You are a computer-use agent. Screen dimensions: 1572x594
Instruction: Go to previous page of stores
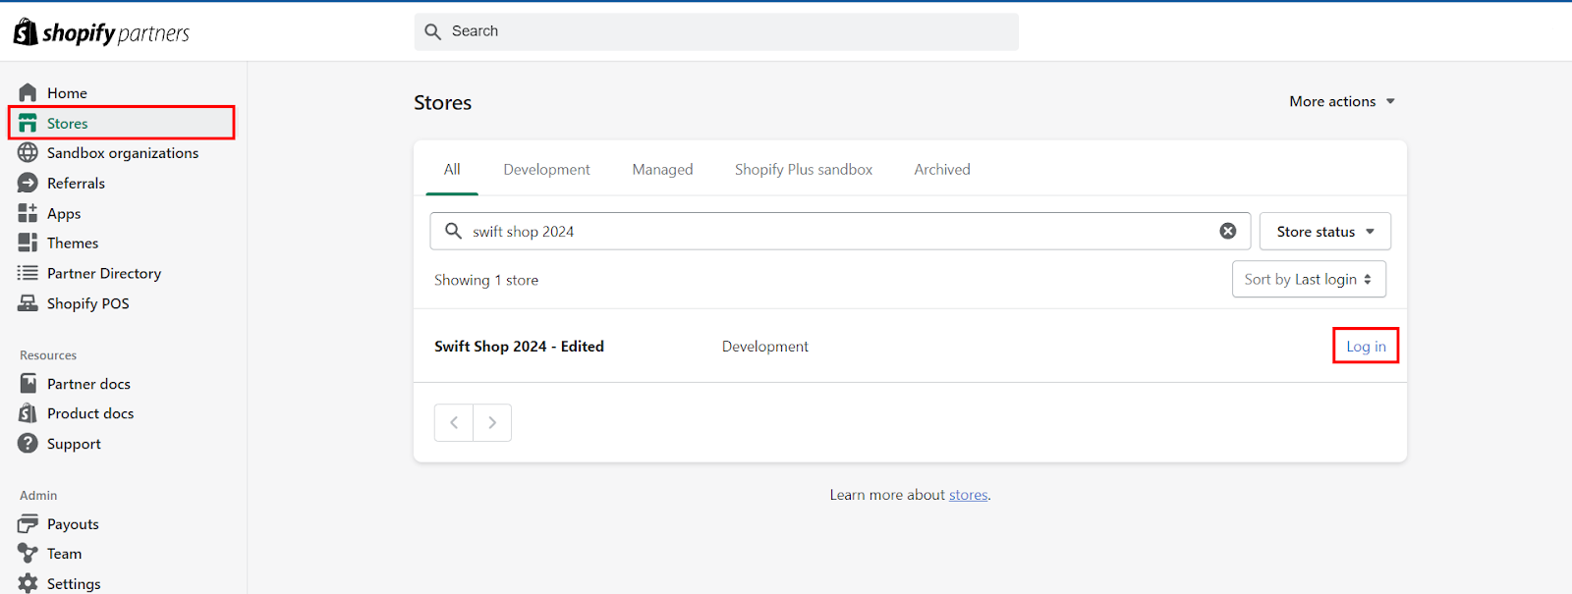454,422
